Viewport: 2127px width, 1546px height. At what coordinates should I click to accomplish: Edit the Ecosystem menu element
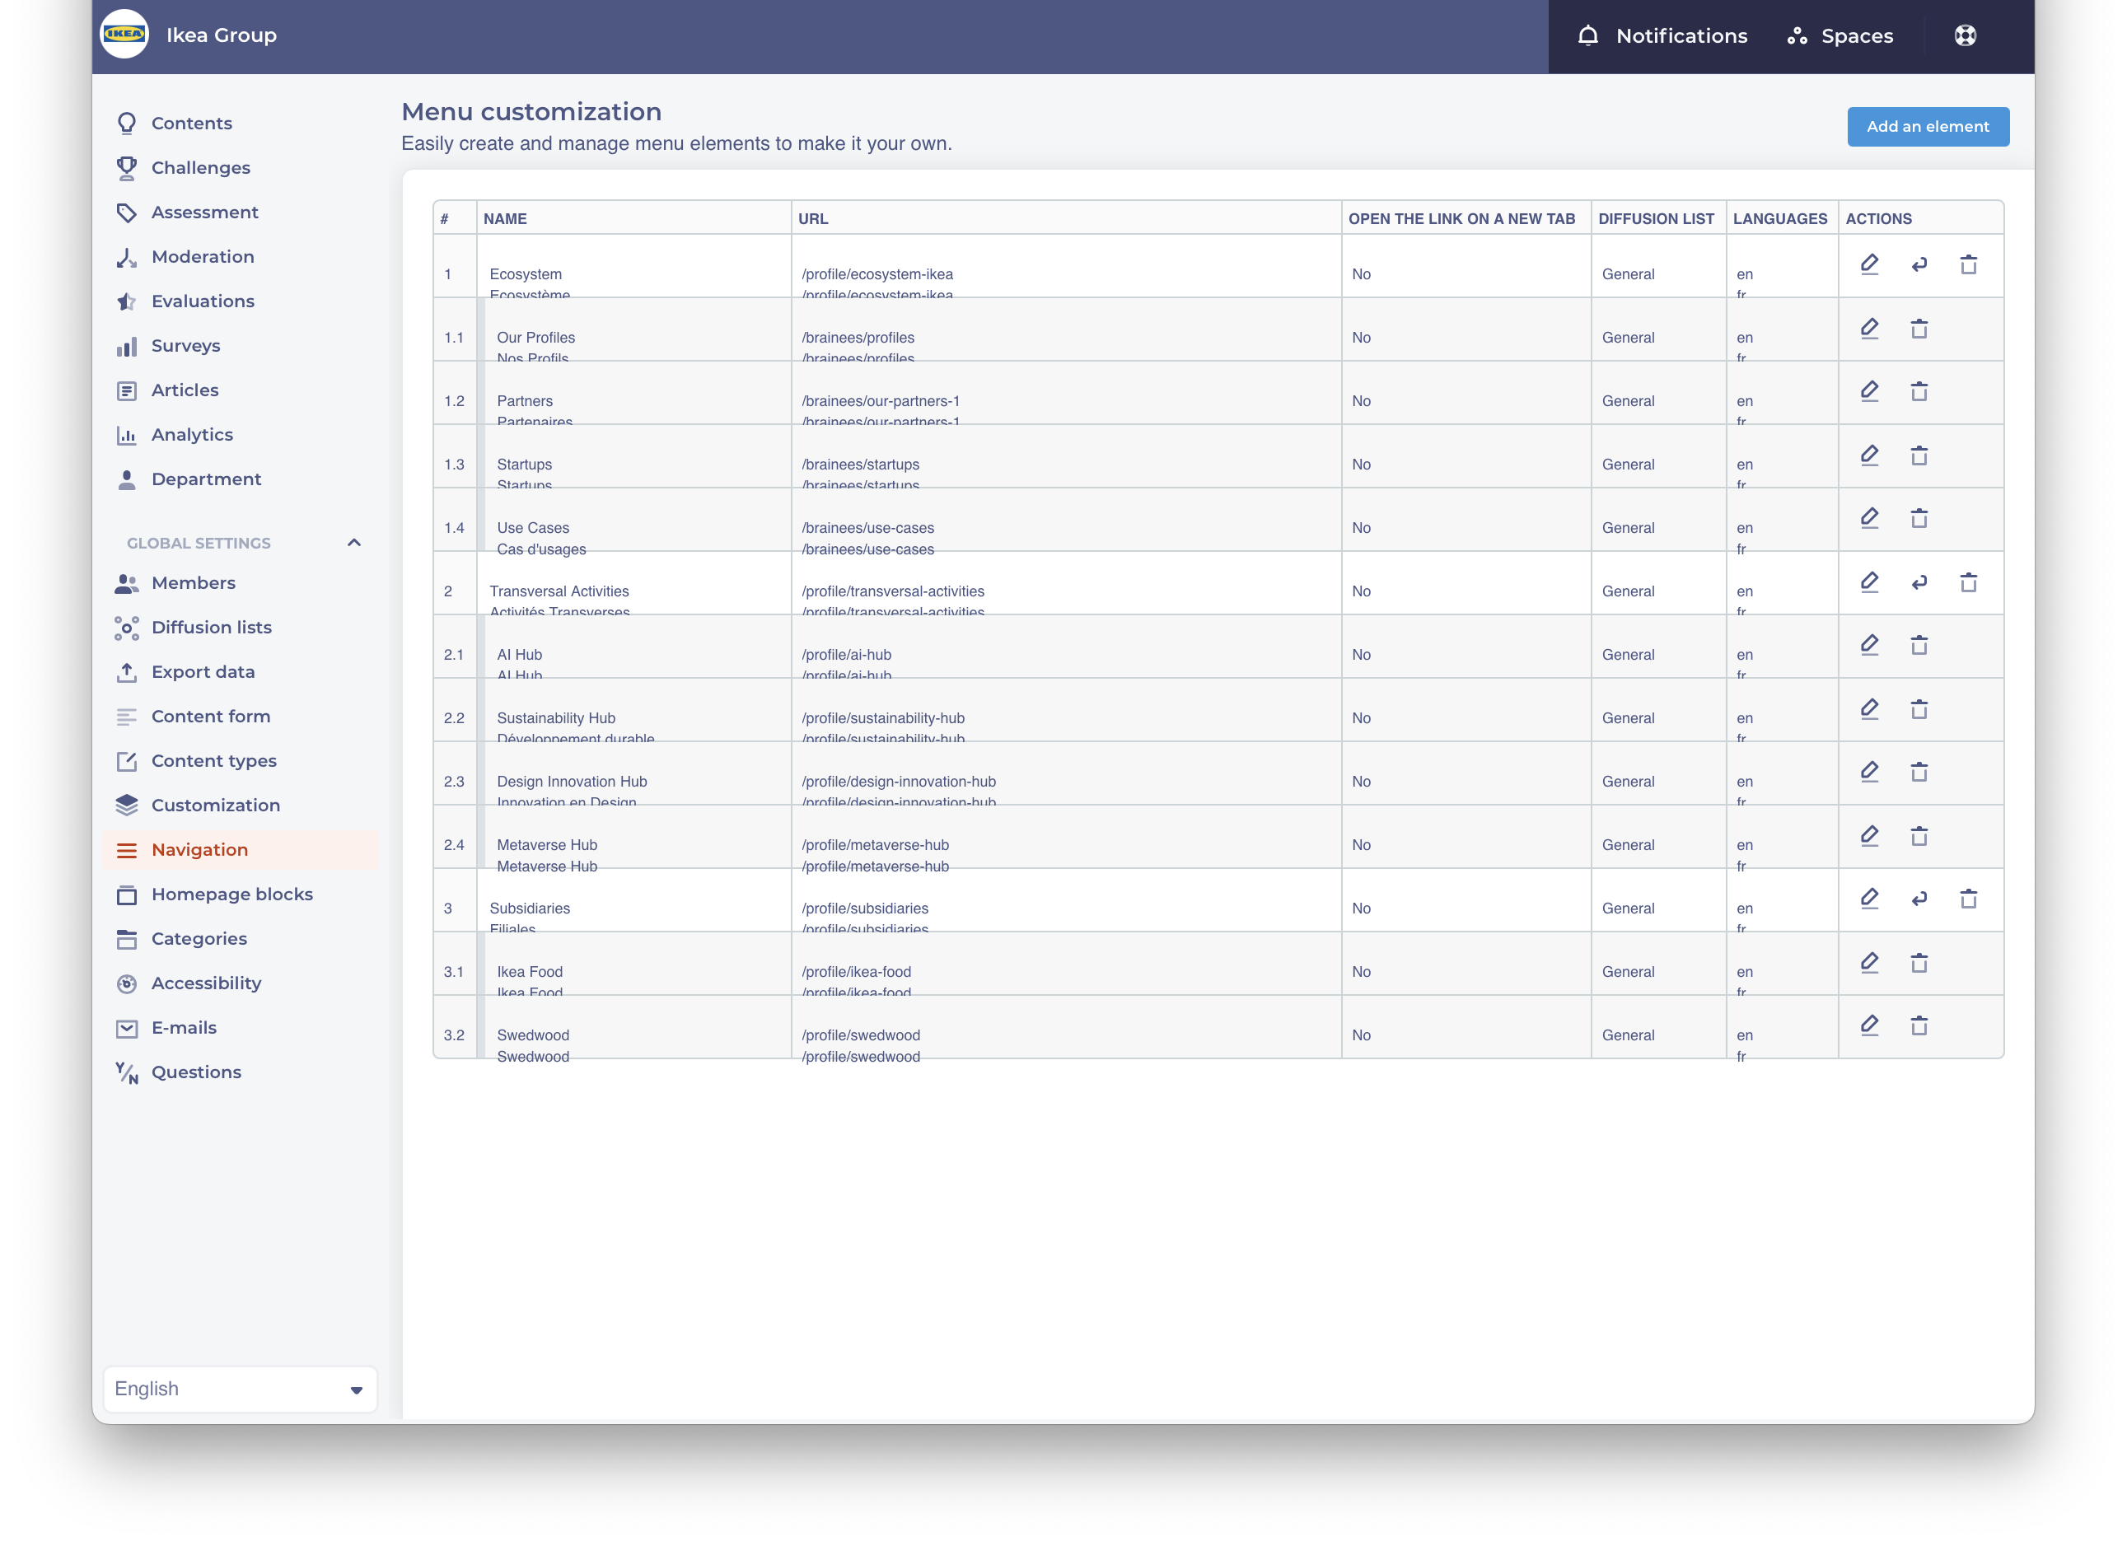tap(1869, 264)
